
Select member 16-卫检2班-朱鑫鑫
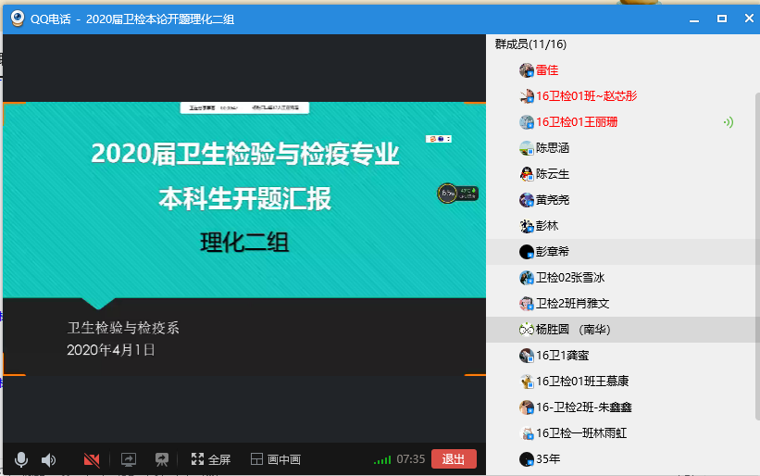(x=583, y=407)
